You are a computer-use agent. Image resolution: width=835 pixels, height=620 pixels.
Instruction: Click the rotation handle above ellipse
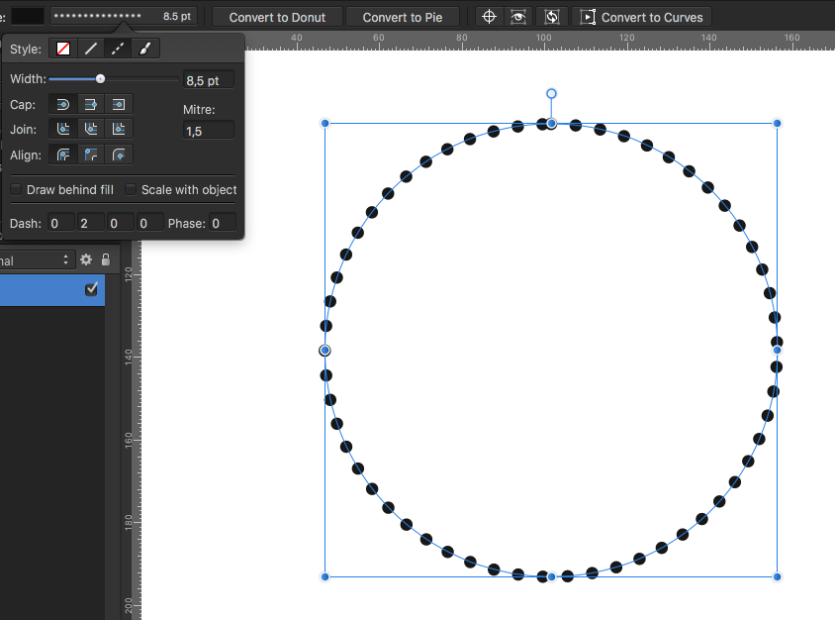coord(551,94)
